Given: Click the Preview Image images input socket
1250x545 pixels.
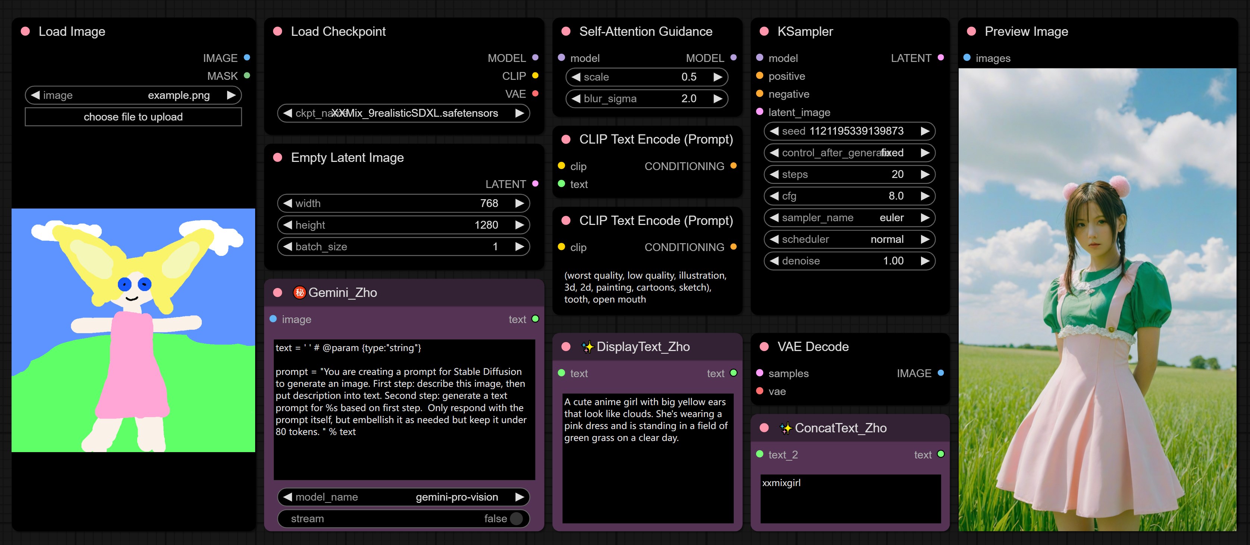Looking at the screenshot, I should (967, 58).
